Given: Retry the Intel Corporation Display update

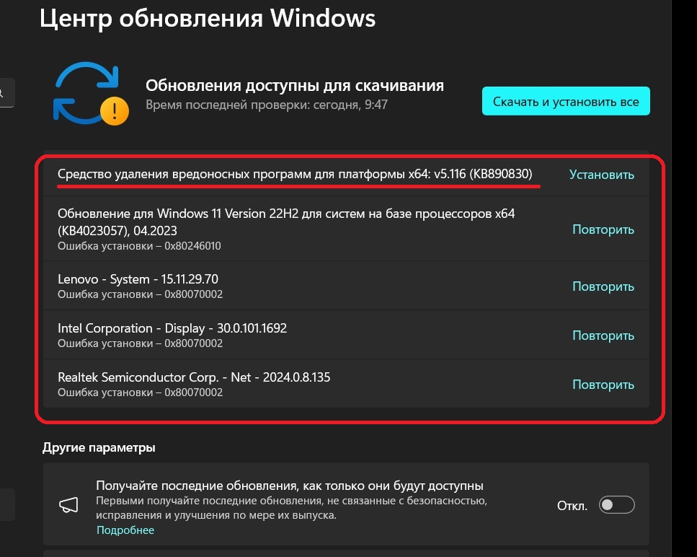Looking at the screenshot, I should click(x=603, y=335).
